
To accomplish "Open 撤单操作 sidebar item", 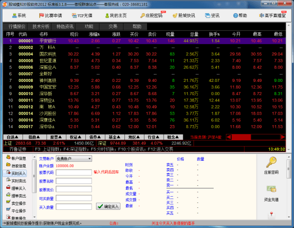I will (x=16, y=218).
